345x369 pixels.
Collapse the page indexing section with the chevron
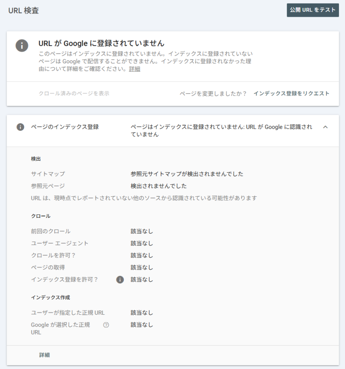(325, 127)
